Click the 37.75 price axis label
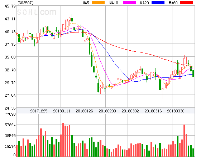Viewport: 215px width, 157px height. [10, 44]
